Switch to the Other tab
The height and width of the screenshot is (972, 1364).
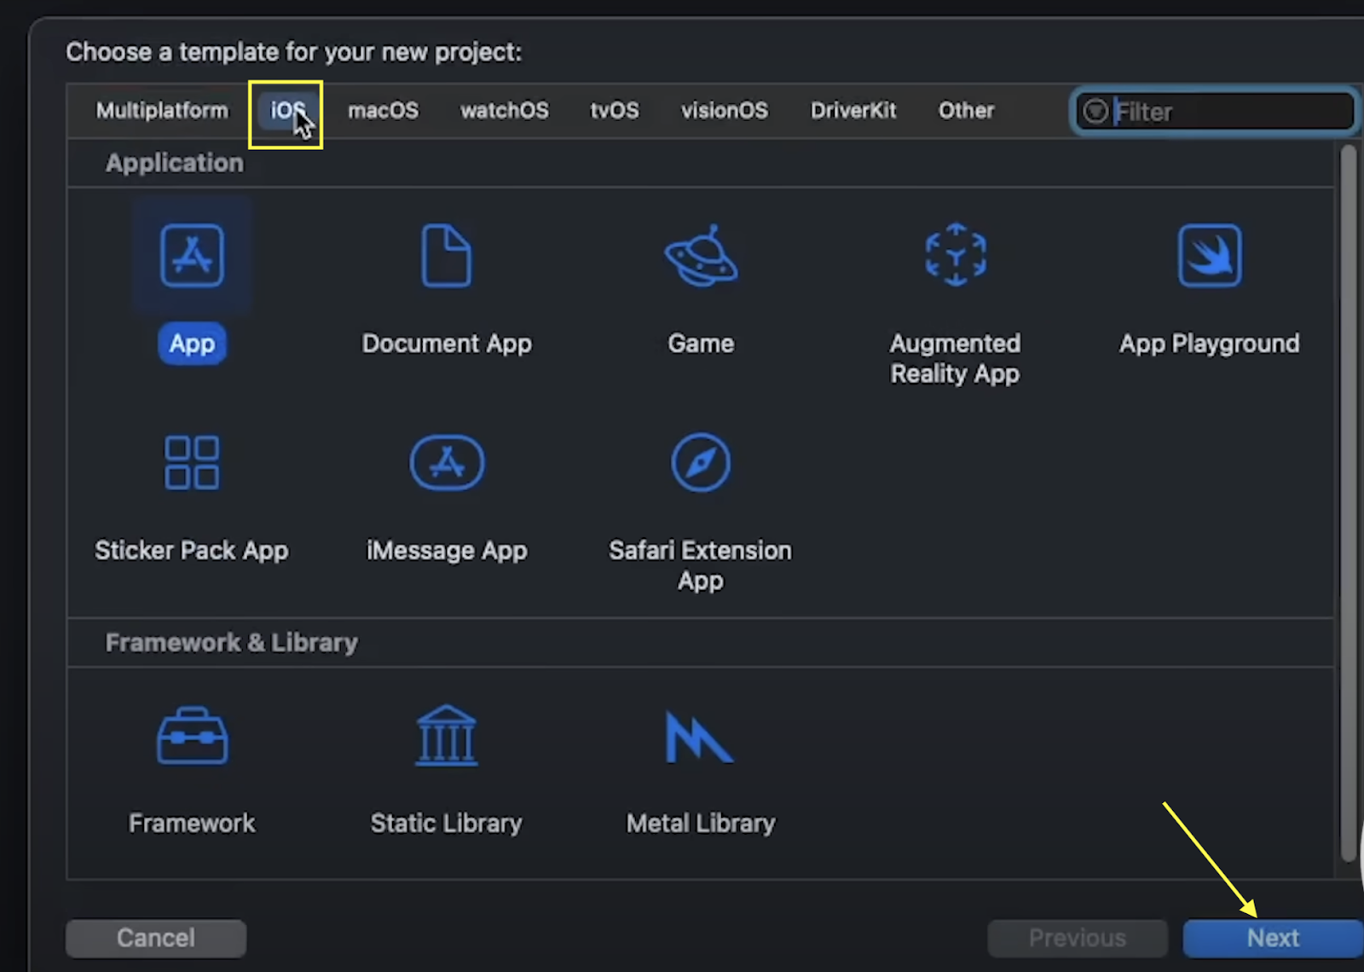(x=966, y=111)
